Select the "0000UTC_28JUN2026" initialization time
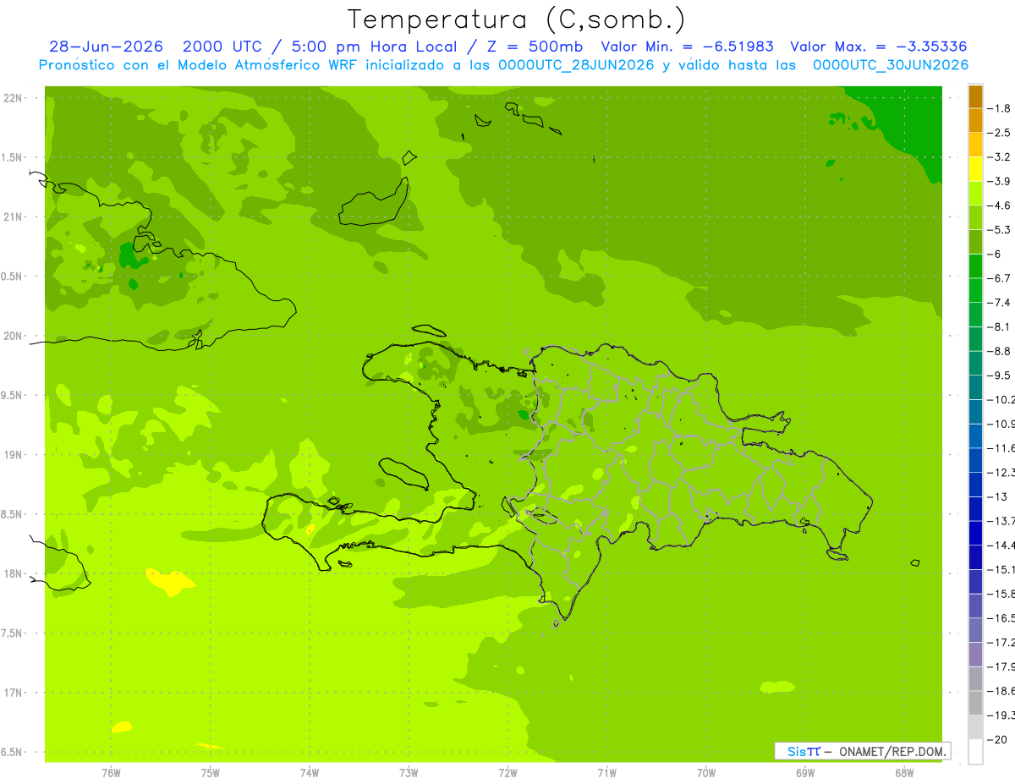 coord(576,65)
